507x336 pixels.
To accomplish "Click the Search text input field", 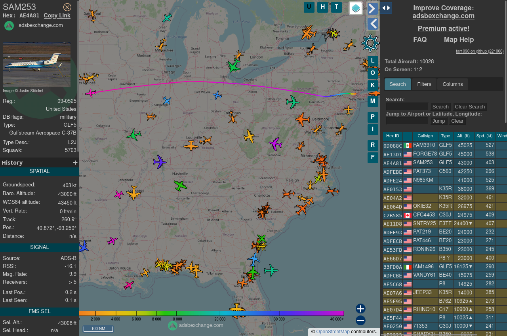I will pos(407,106).
